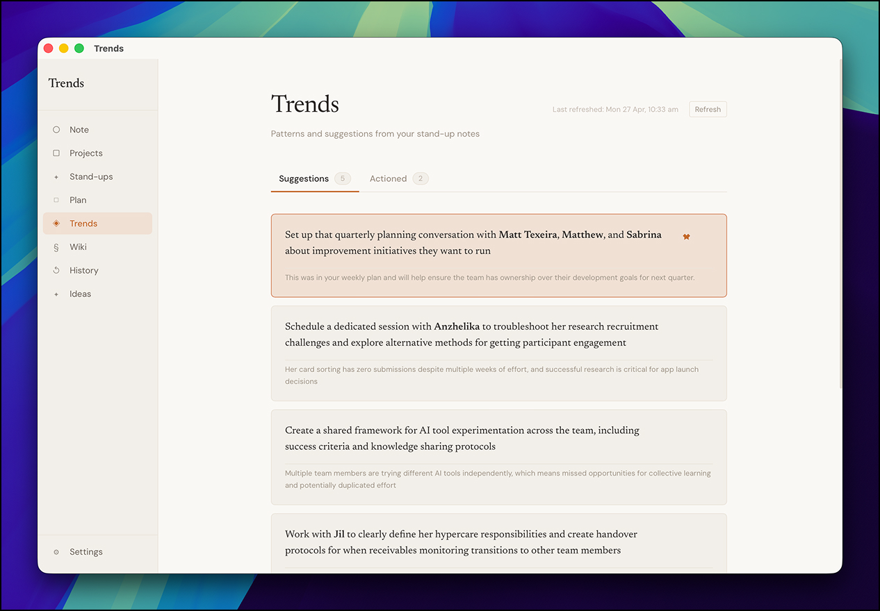Viewport: 880px width, 611px height.
Task: Click the Suggestions count badge showing 5
Action: pos(342,178)
